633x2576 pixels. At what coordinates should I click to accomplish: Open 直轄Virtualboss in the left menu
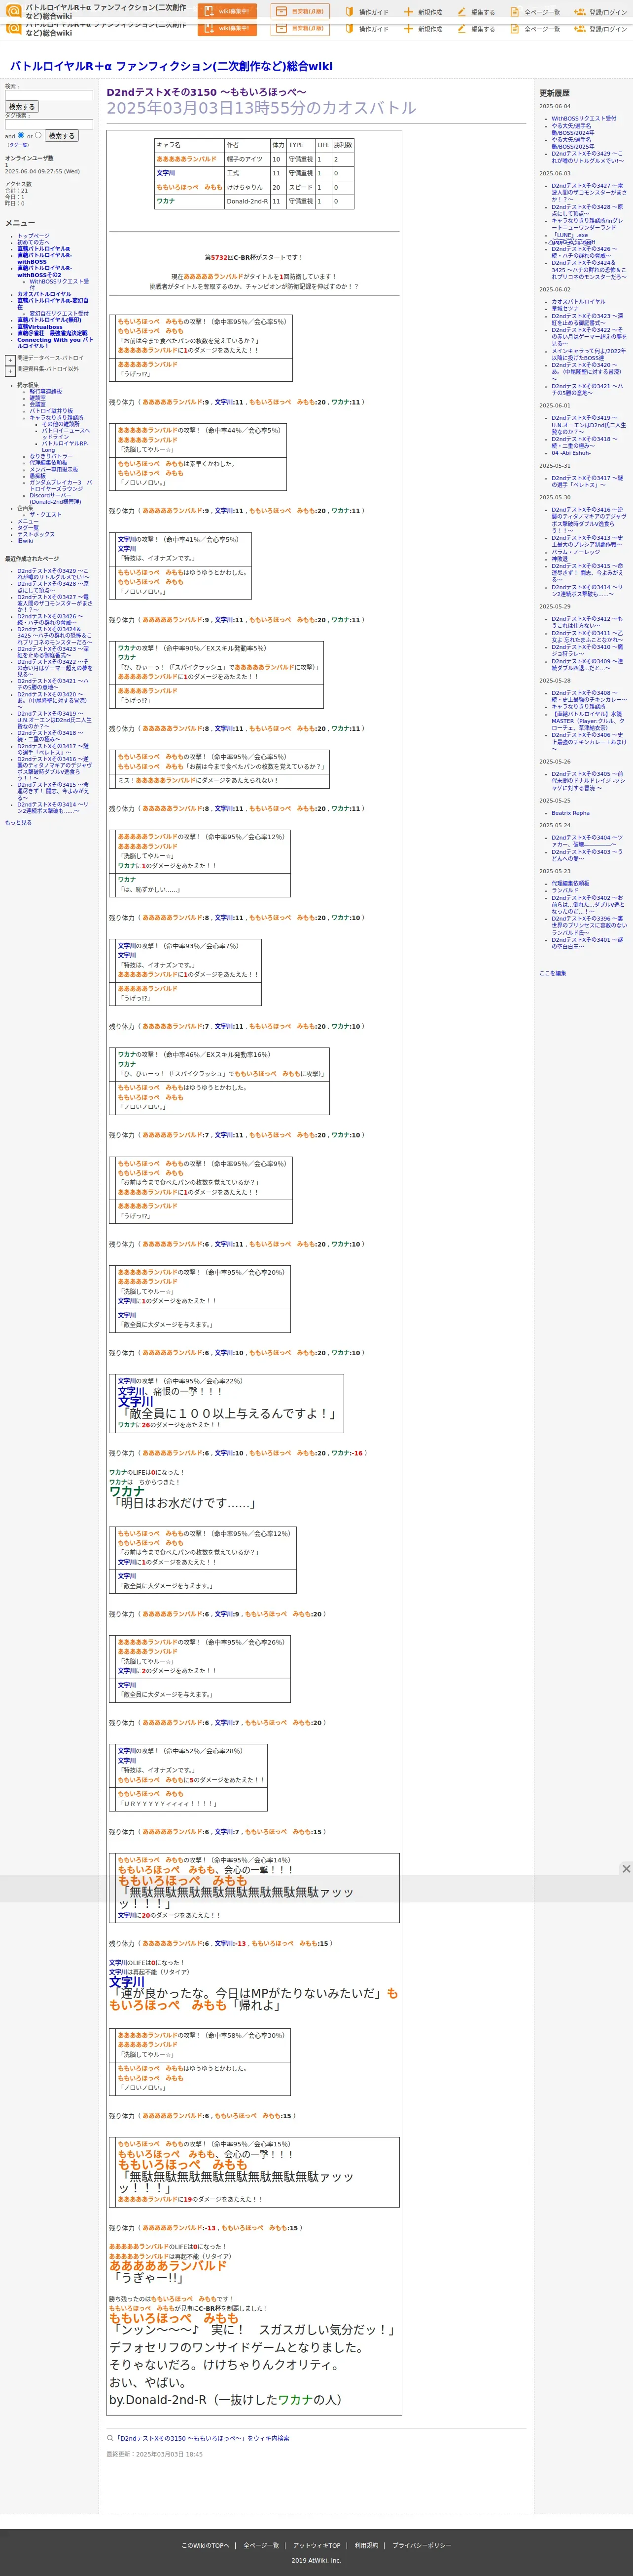coord(40,327)
